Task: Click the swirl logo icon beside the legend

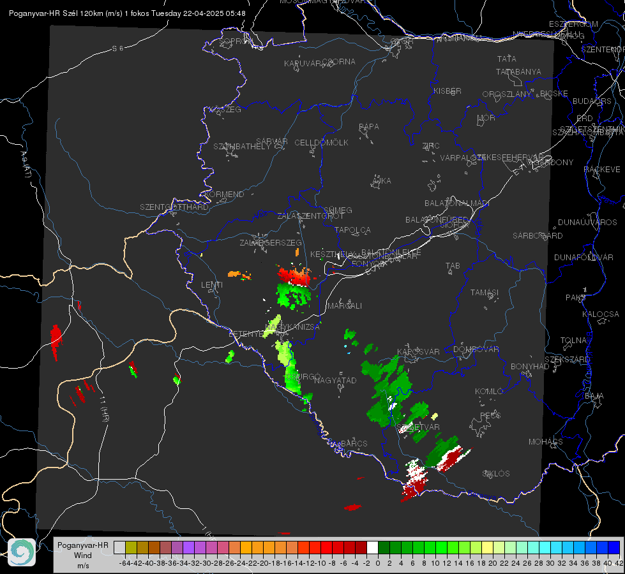Action: click(x=22, y=552)
